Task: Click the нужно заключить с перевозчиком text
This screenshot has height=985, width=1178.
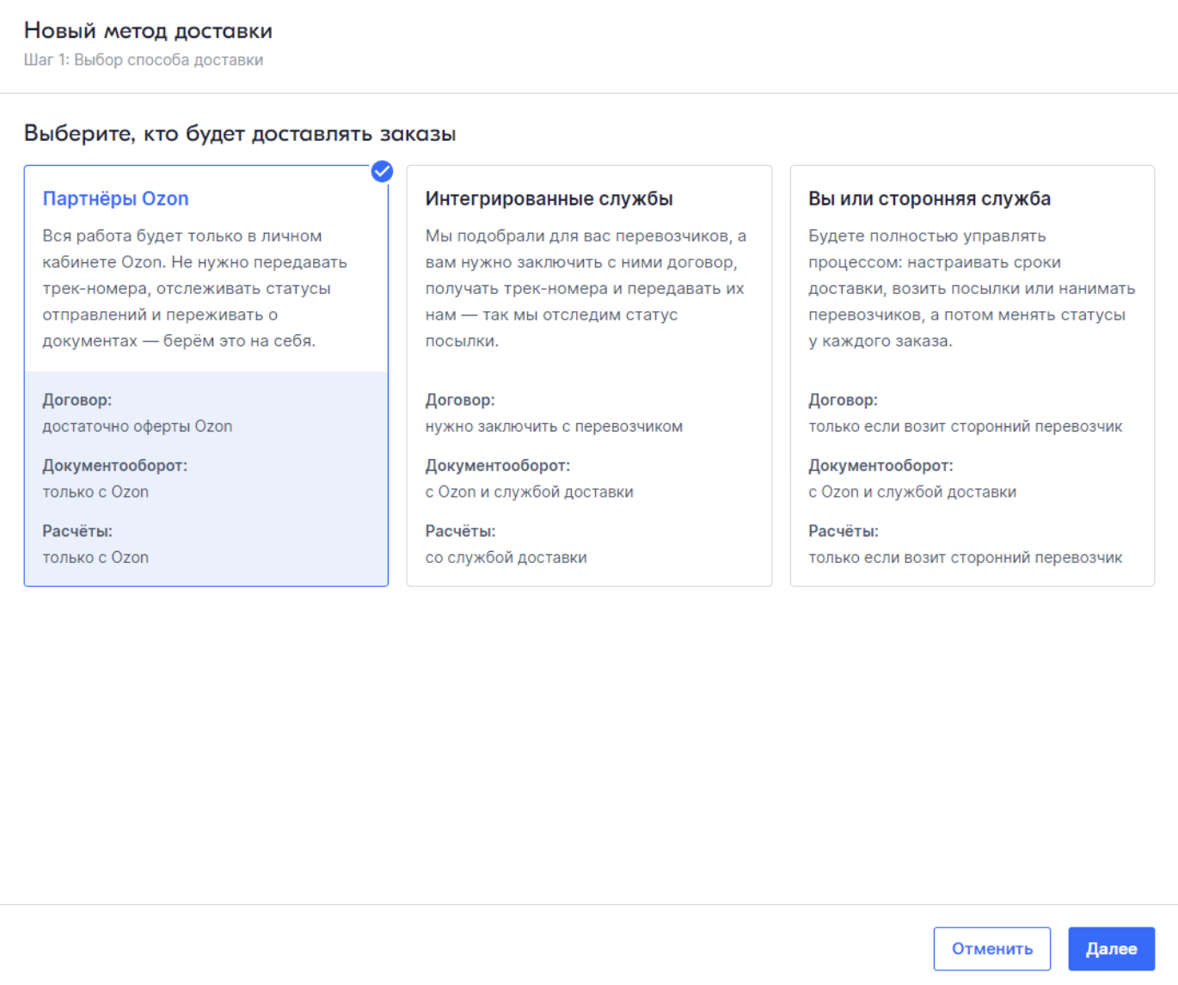Action: tap(554, 426)
